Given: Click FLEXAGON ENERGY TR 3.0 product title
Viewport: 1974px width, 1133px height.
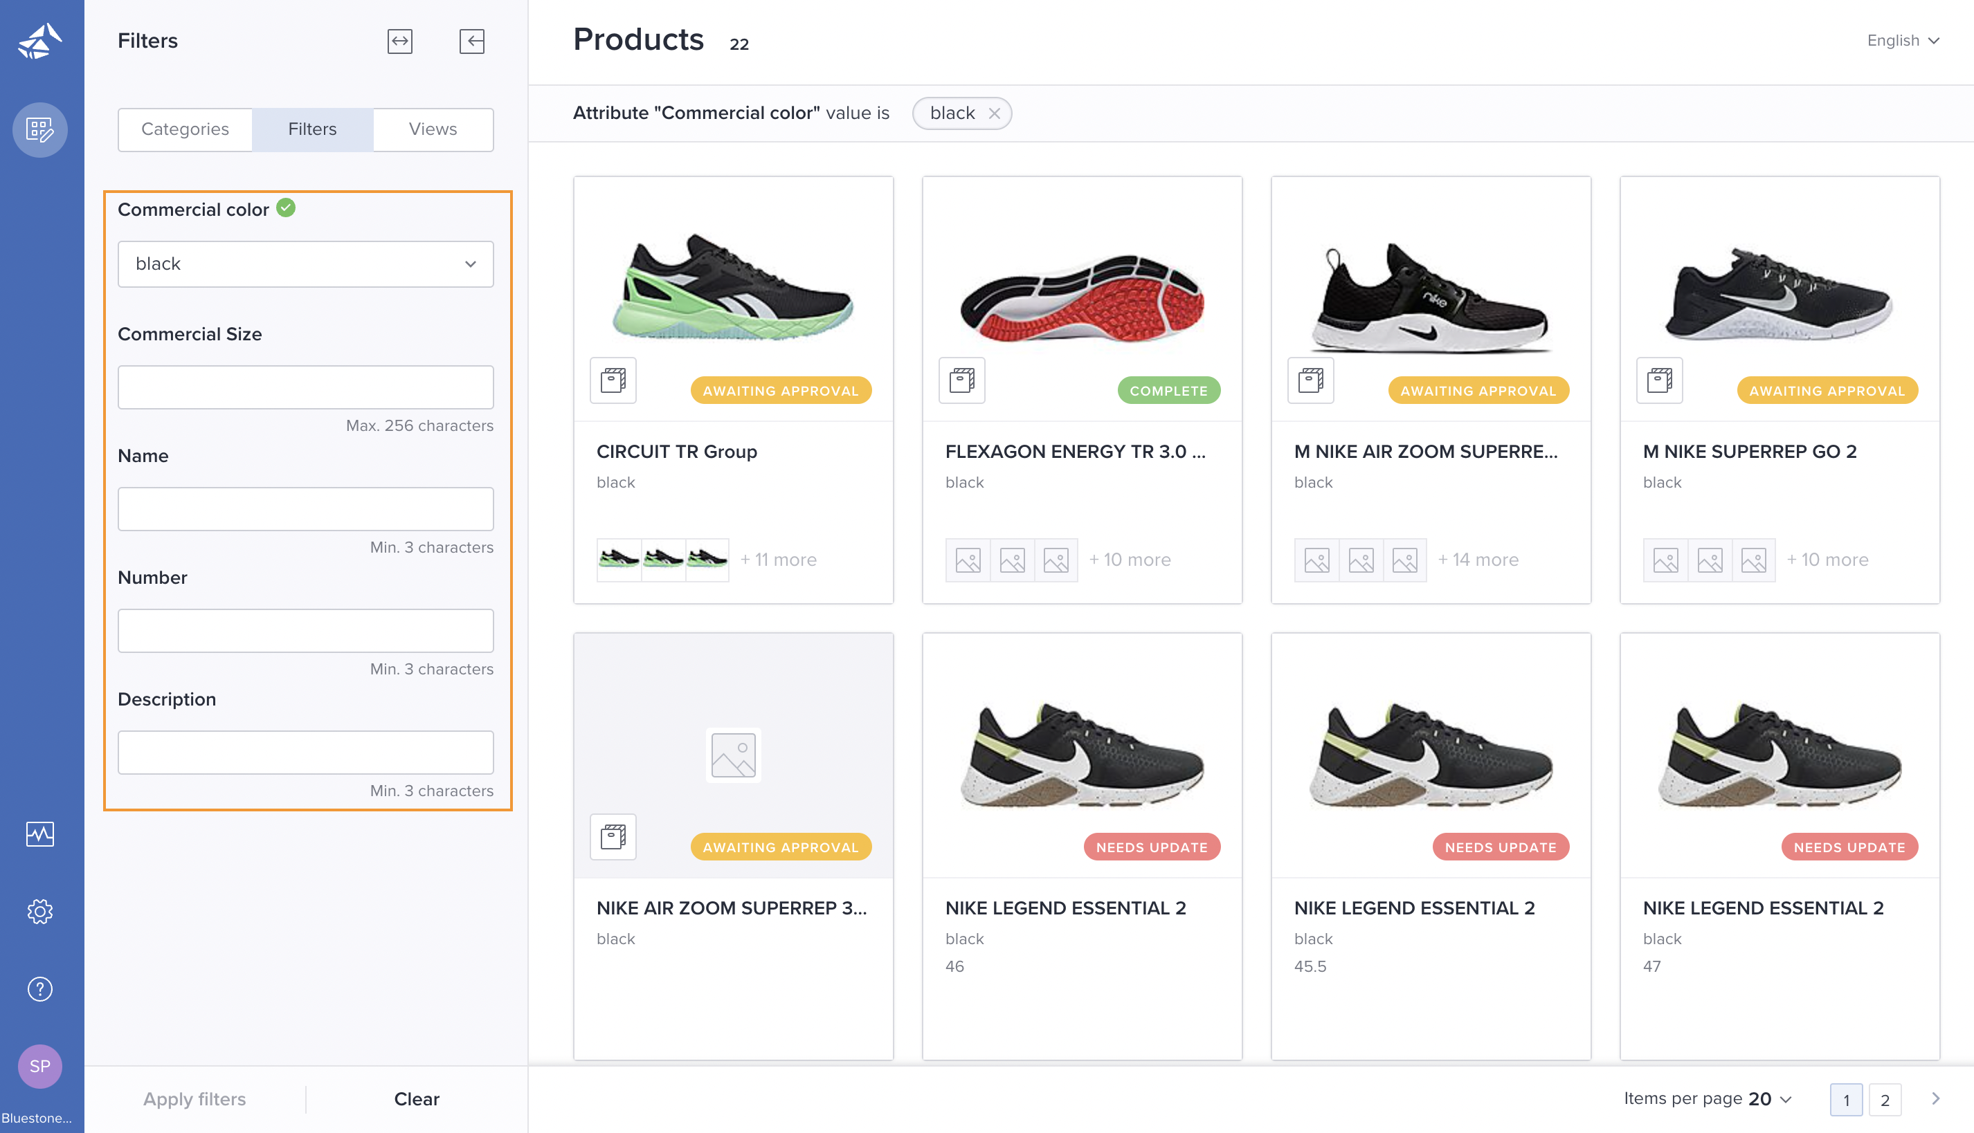Looking at the screenshot, I should tap(1076, 451).
